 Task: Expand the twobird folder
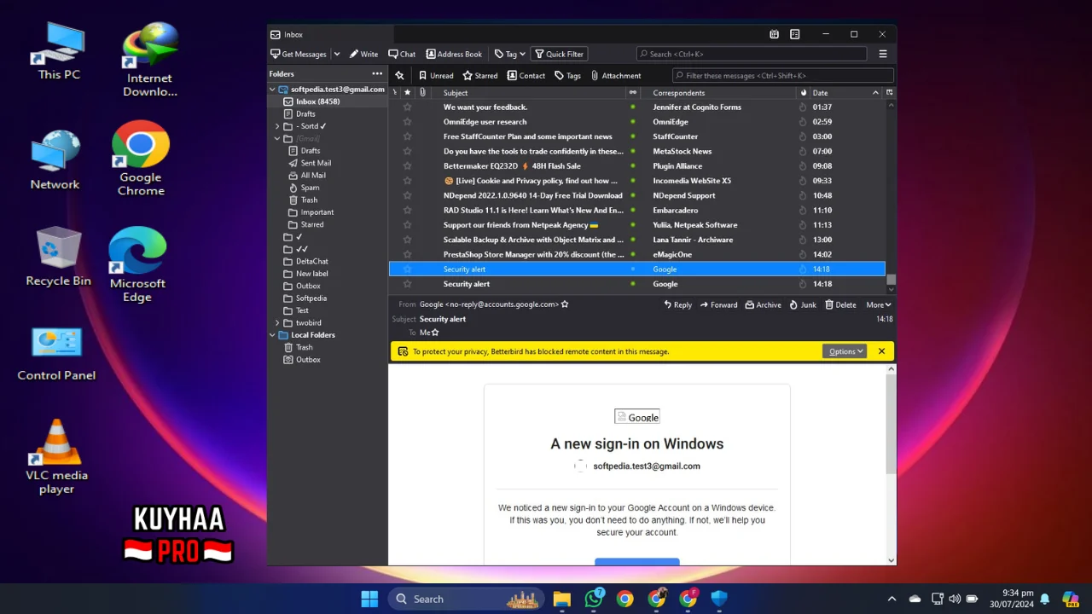click(x=277, y=323)
